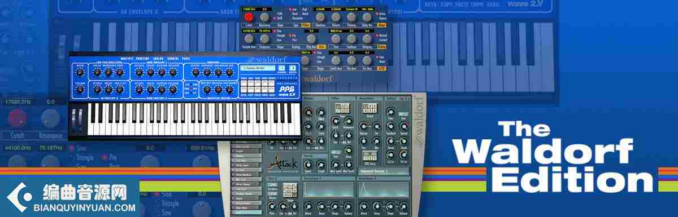This screenshot has height=217, width=678.
Task: Select Post routing in D-Pole oscillator section
Action: click(294, 40)
